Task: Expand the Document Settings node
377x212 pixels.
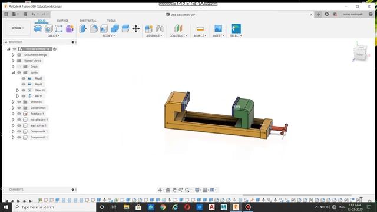Action: (13, 55)
